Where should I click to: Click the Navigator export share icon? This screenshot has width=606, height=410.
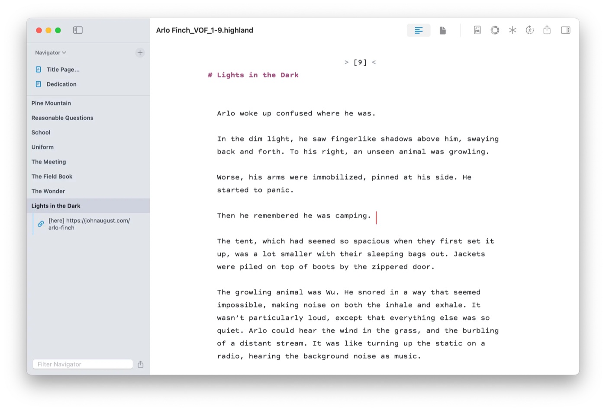pos(141,365)
